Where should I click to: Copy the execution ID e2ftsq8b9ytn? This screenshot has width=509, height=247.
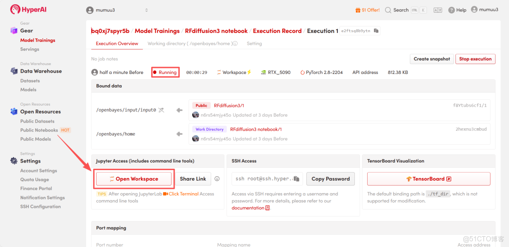pyautogui.click(x=376, y=31)
